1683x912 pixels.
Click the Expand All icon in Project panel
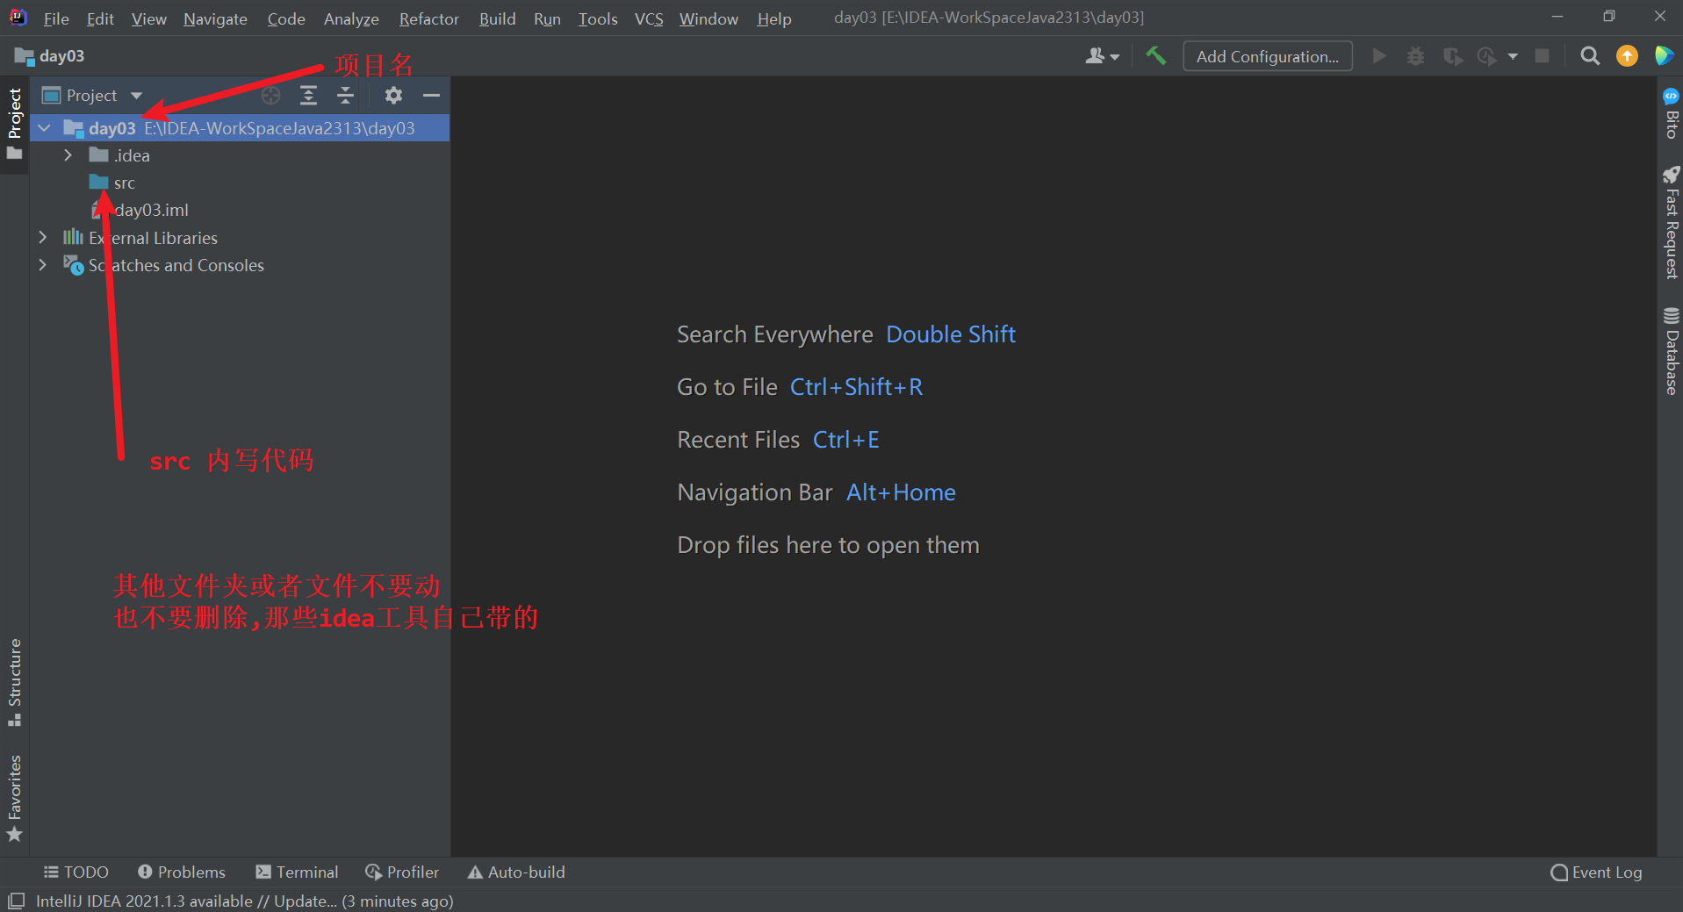click(x=308, y=95)
